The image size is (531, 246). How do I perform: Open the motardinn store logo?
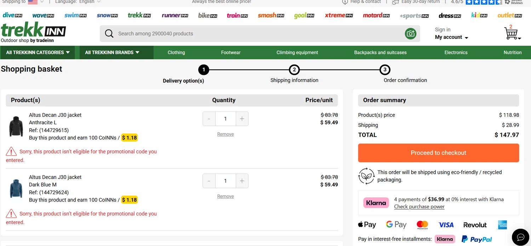376,16
